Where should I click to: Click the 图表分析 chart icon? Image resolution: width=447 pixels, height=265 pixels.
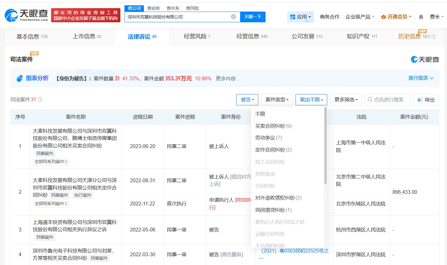19,77
